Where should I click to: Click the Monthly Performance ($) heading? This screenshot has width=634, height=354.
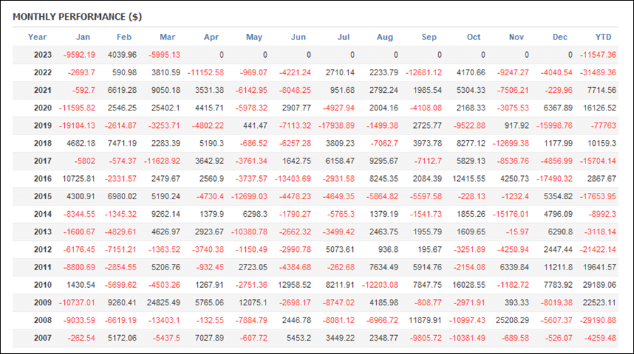tap(77, 17)
